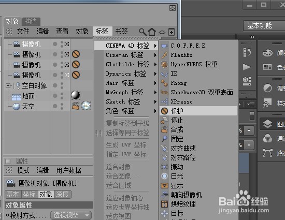Click the 基本功能 button in background window

point(264,25)
